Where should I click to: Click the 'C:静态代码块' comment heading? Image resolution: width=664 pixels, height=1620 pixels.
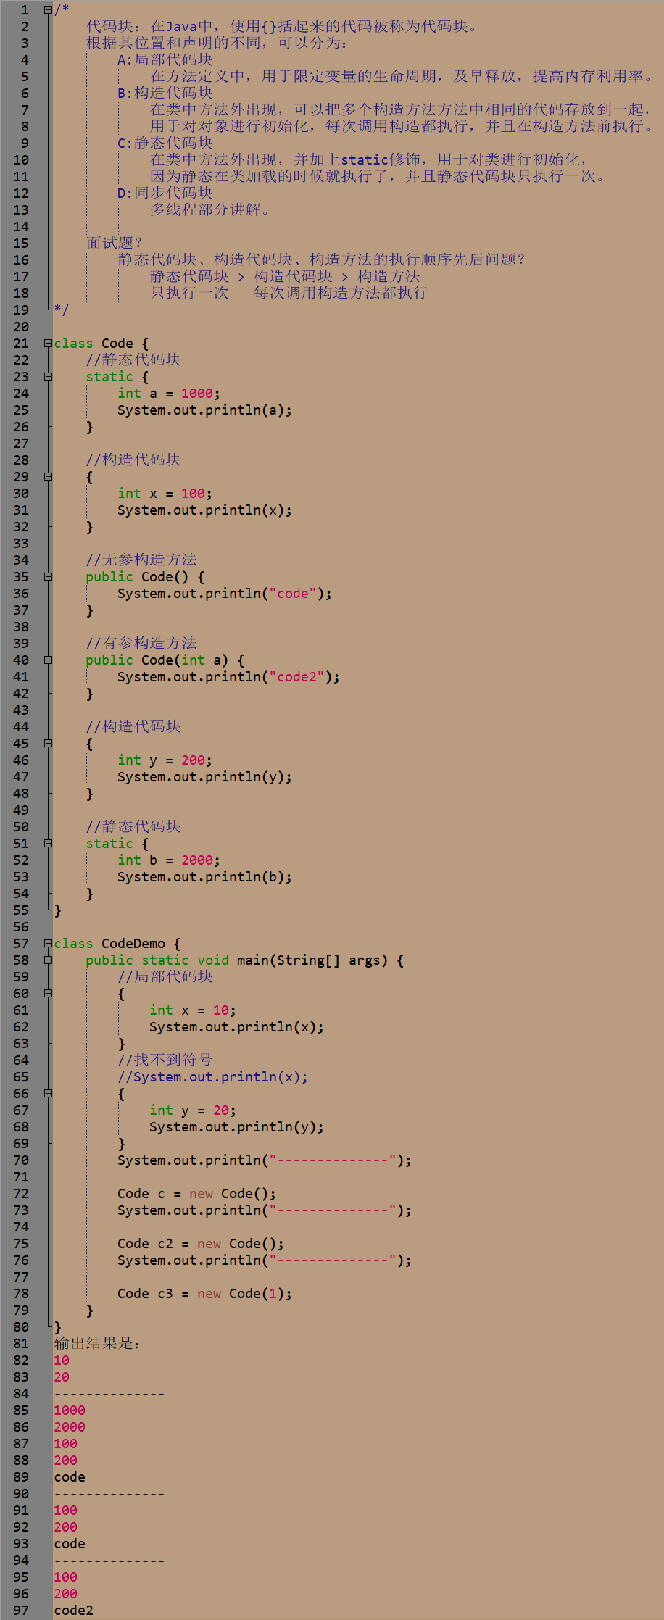pyautogui.click(x=165, y=144)
